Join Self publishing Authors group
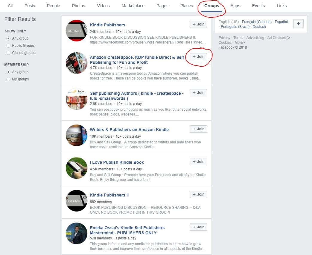This screenshot has width=312, height=255. point(198,93)
